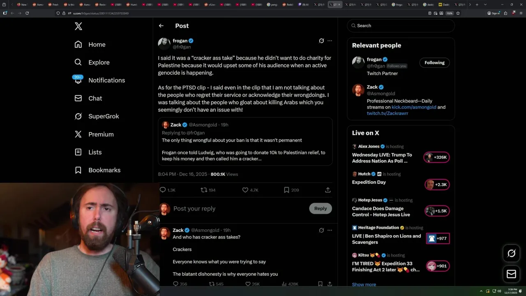Viewport: 526px width, 296px height.
Task: Click the X logo in sidebar
Action: 78,26
